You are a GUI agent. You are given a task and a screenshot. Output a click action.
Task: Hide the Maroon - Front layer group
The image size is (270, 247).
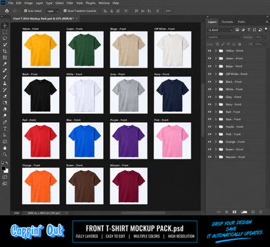coord(210,157)
